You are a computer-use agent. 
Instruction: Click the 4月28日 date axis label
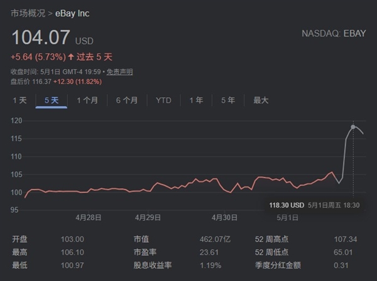pyautogui.click(x=89, y=218)
